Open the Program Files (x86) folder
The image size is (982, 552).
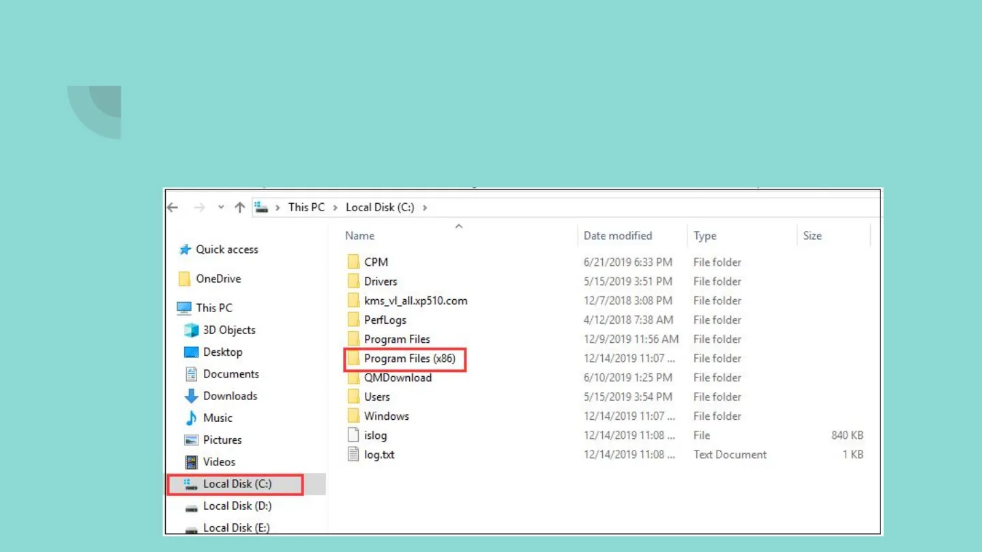[x=409, y=358]
